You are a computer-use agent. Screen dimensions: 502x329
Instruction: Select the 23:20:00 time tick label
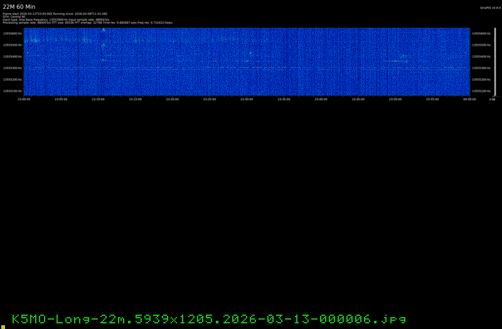coord(173,99)
